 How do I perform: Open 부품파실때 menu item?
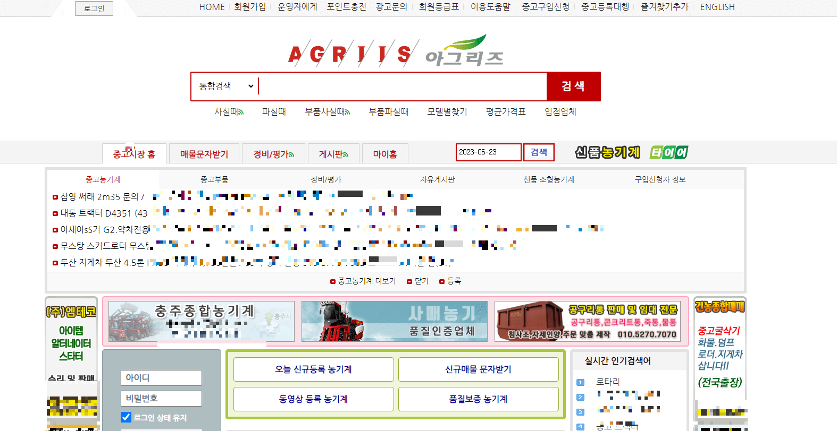tap(389, 111)
